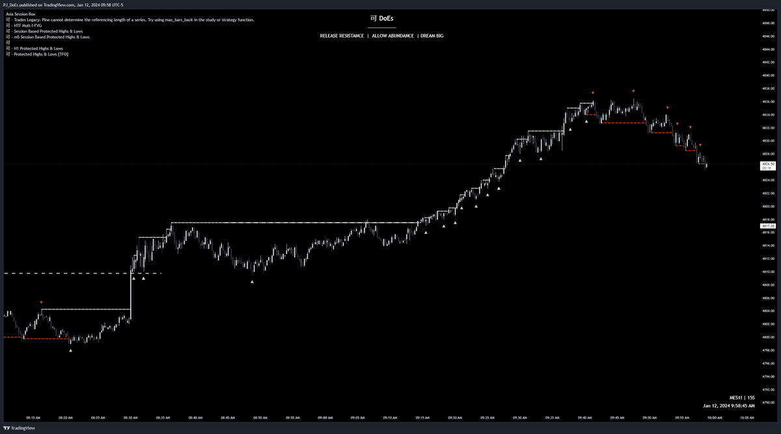The image size is (781, 434).
Task: Click the MES1! | 15S symbol label
Action: point(742,397)
